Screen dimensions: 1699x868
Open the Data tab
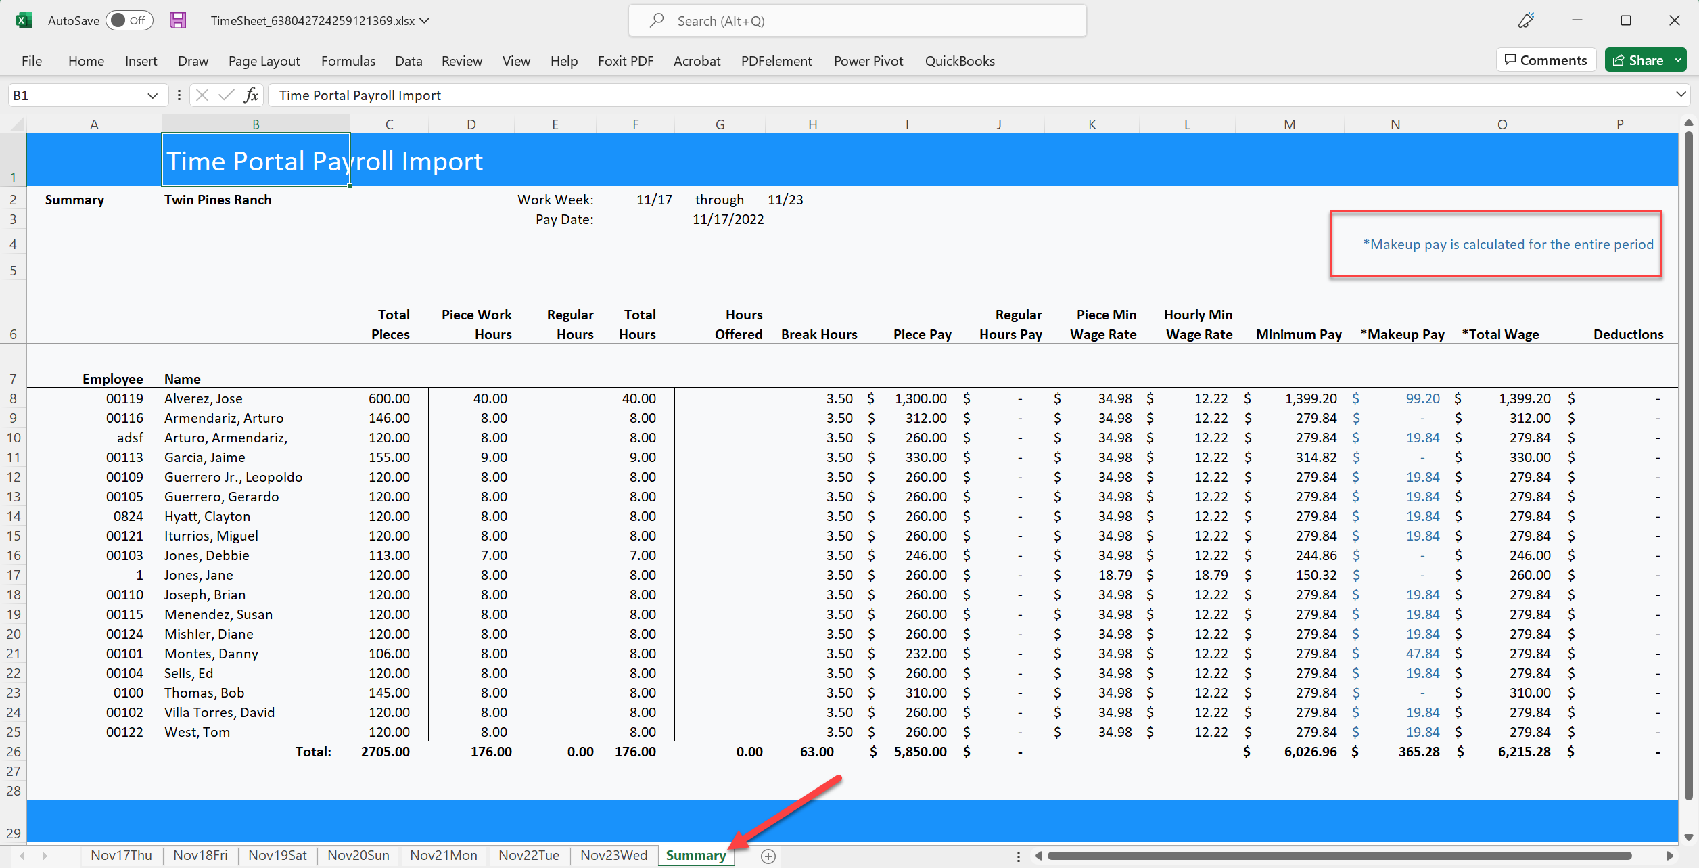409,61
